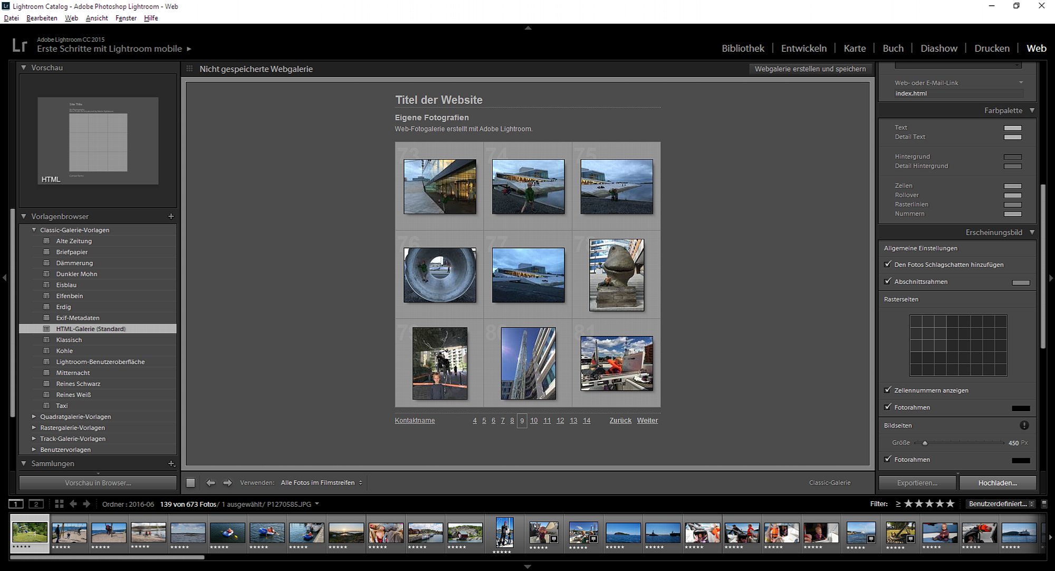1055x571 pixels.
Task: Collapse Classic-Galerie-Vorlagen folder
Action: 34,230
